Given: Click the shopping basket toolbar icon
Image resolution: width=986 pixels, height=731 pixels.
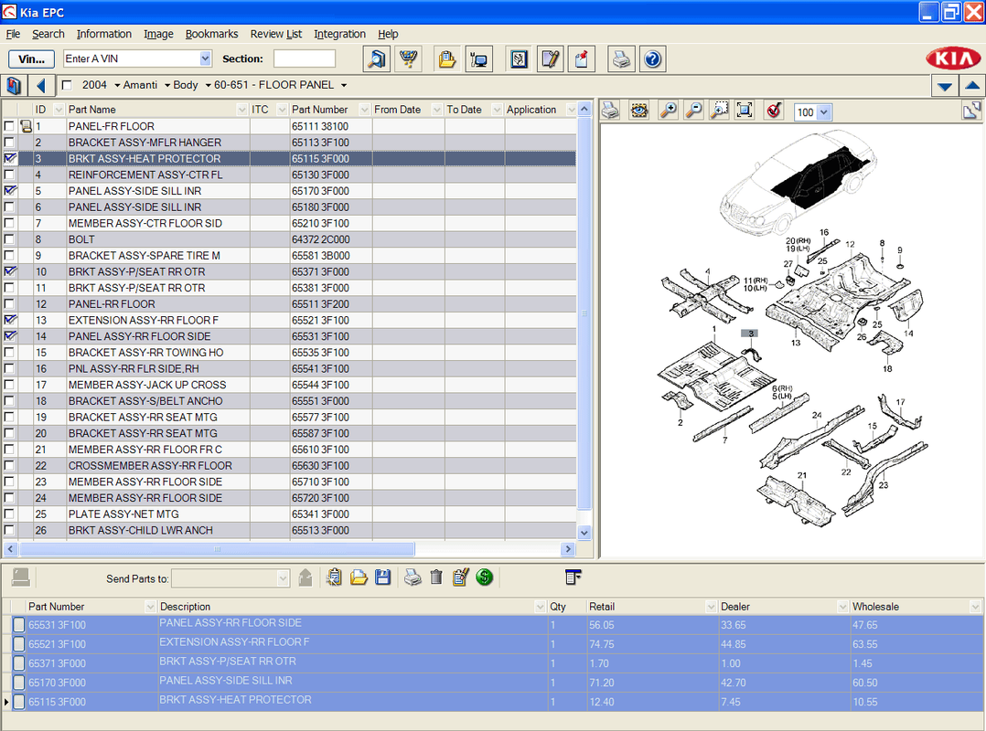Looking at the screenshot, I should tap(409, 59).
